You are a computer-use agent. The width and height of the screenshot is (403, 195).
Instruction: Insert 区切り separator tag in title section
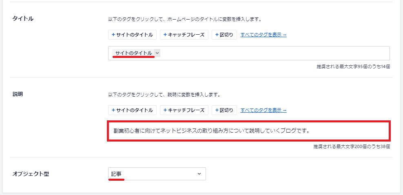224,35
